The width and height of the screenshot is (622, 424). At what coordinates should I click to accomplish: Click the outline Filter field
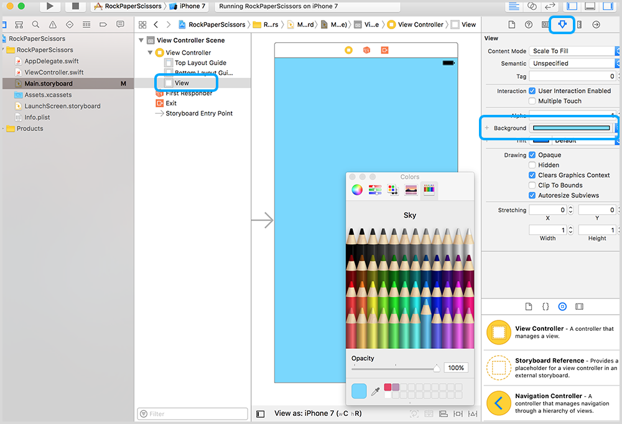(x=192, y=413)
